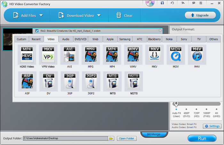
Task: Click the HD Video Converter Factory logo
Action: pyautogui.click(x=4, y=4)
